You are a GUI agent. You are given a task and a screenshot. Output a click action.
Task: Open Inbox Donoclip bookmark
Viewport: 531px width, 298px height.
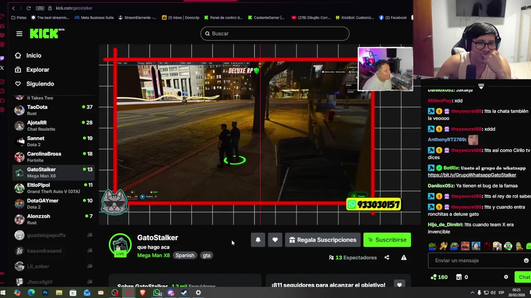coord(181,18)
